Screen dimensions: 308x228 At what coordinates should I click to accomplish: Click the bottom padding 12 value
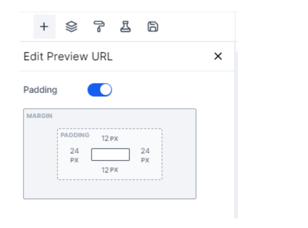pyautogui.click(x=105, y=170)
